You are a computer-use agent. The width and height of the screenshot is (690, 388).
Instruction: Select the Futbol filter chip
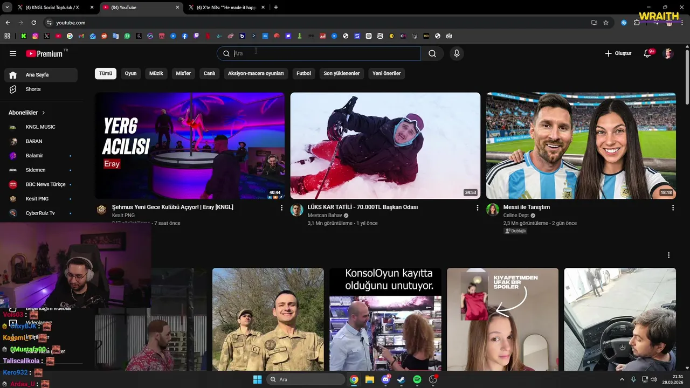(x=303, y=73)
